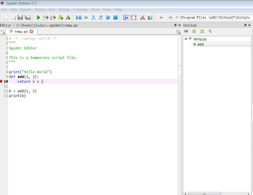Screen dimensions: 253x195
Task: Click the forward arrow in toolbar
Action: click(170, 17)
